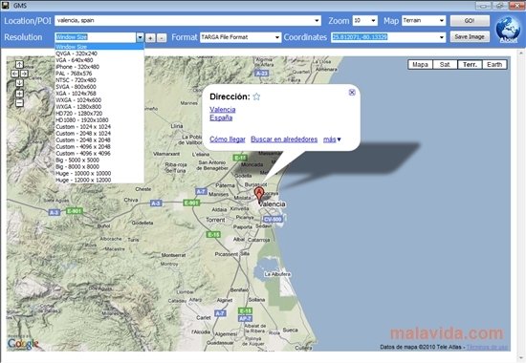Zoom out using the map minus control

pyautogui.click(x=19, y=103)
